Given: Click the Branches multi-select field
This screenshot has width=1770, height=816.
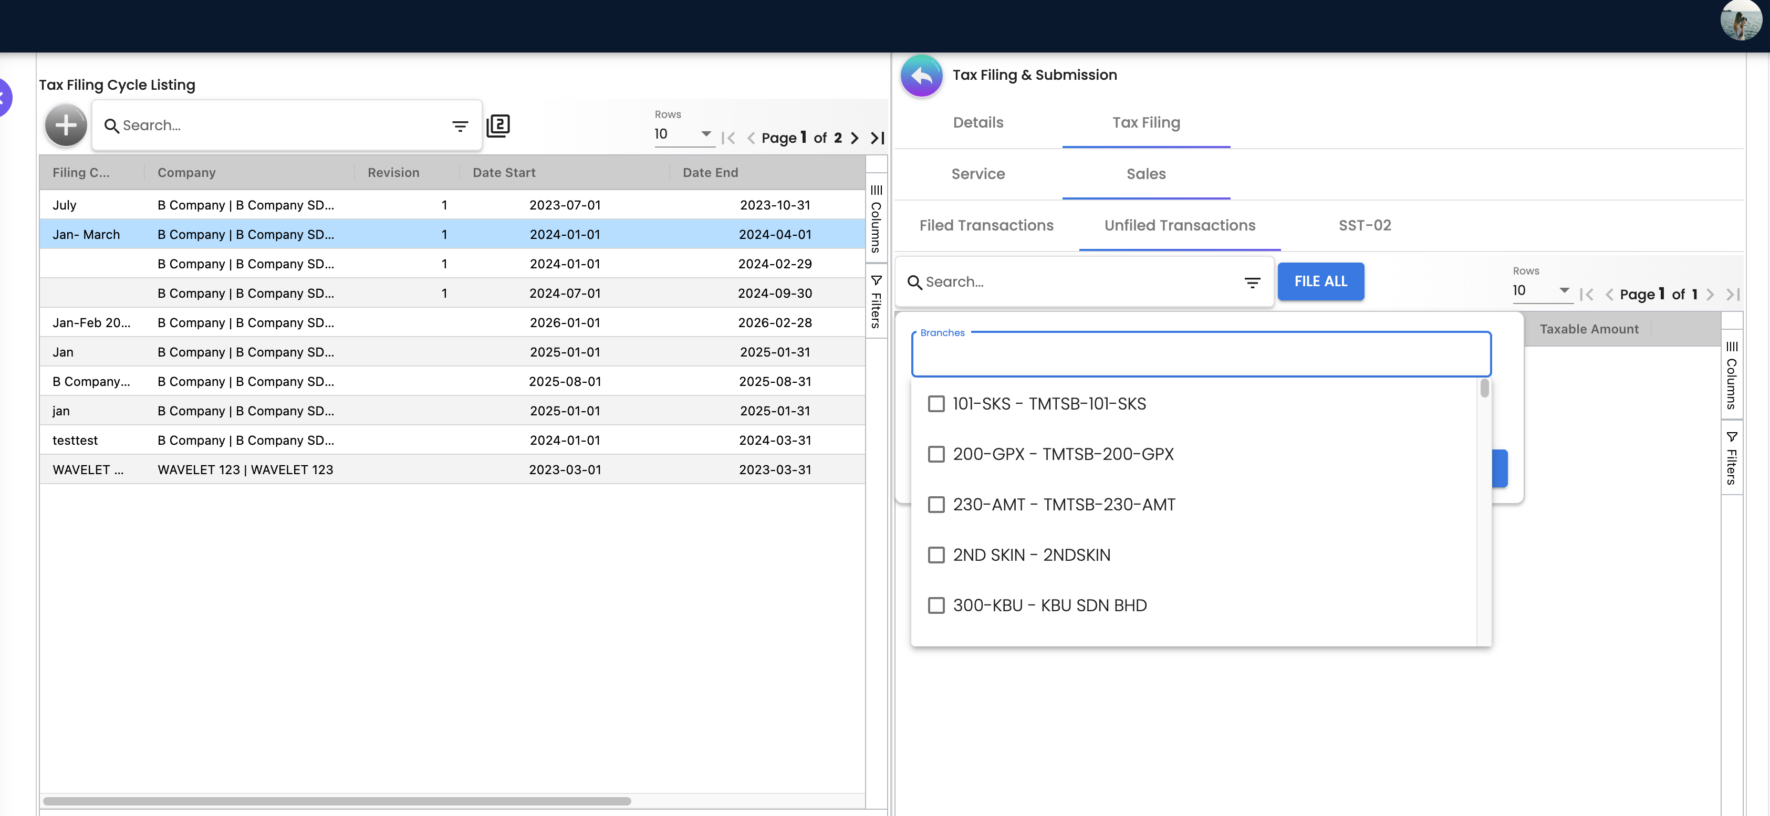Looking at the screenshot, I should coord(1200,354).
